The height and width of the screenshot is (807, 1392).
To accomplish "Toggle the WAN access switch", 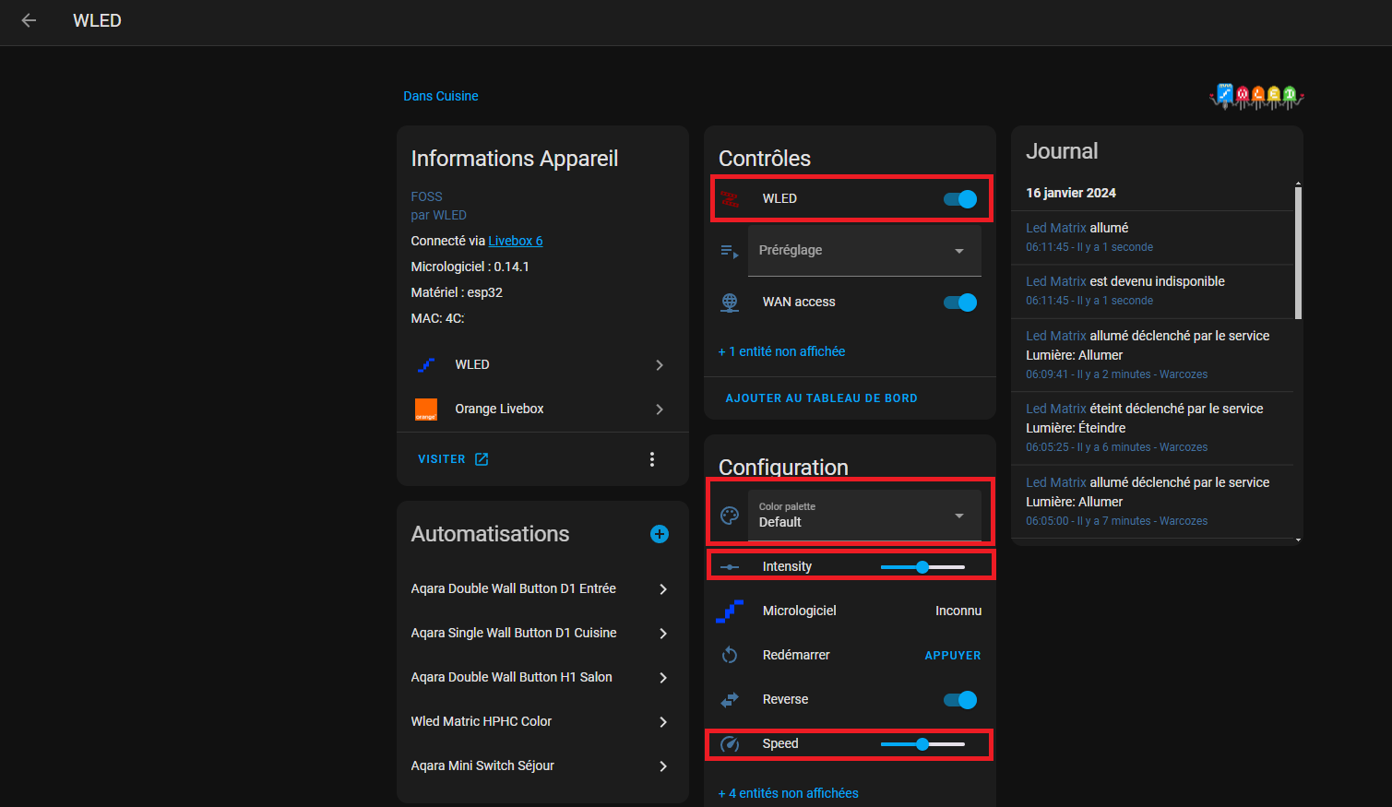I will pyautogui.click(x=960, y=303).
